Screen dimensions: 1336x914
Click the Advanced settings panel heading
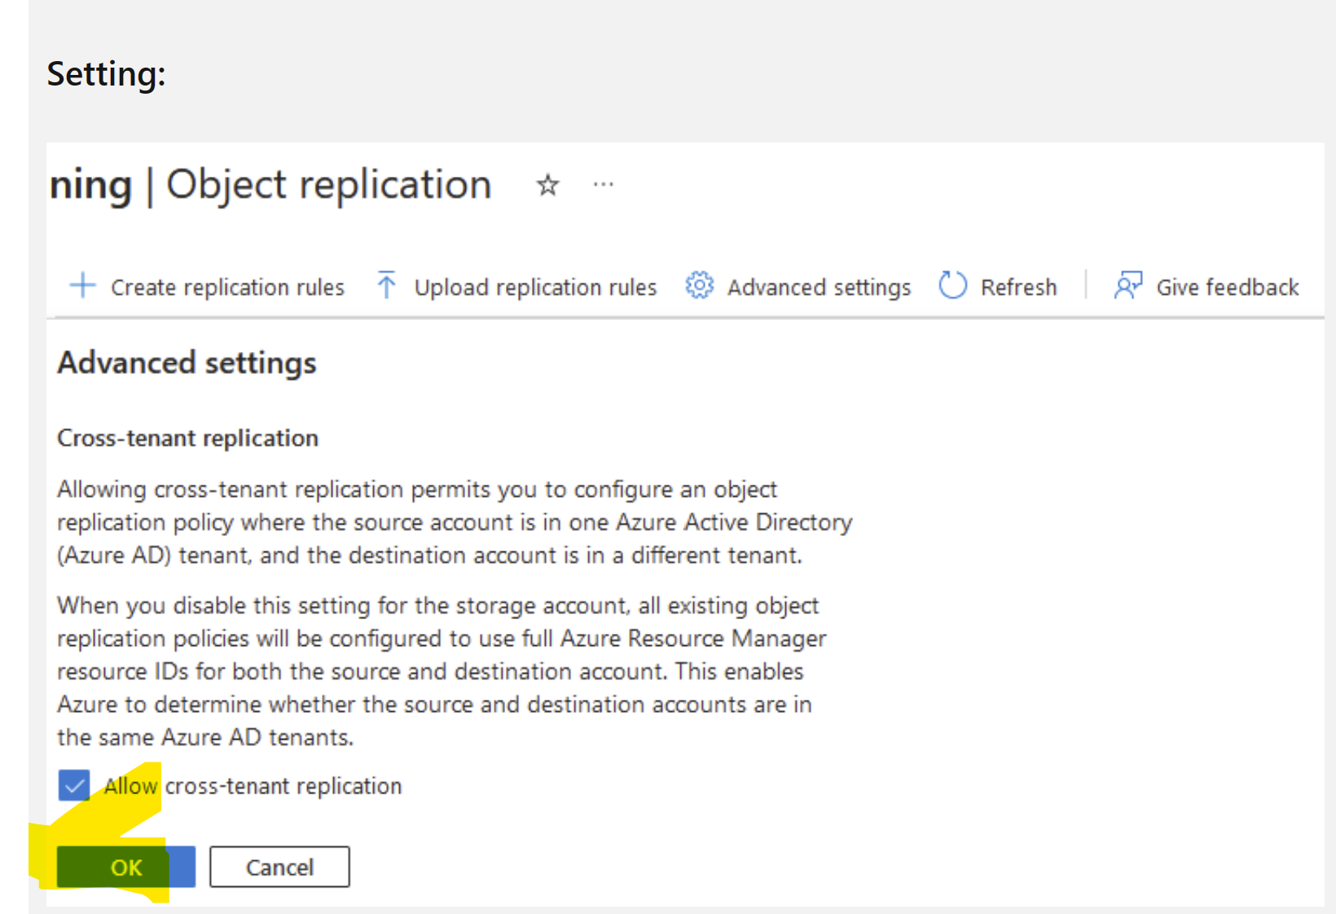187,363
